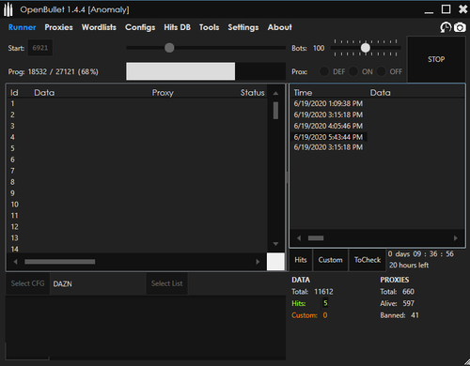The height and width of the screenshot is (366, 470).
Task: Select bot row 1
Action: 137,103
